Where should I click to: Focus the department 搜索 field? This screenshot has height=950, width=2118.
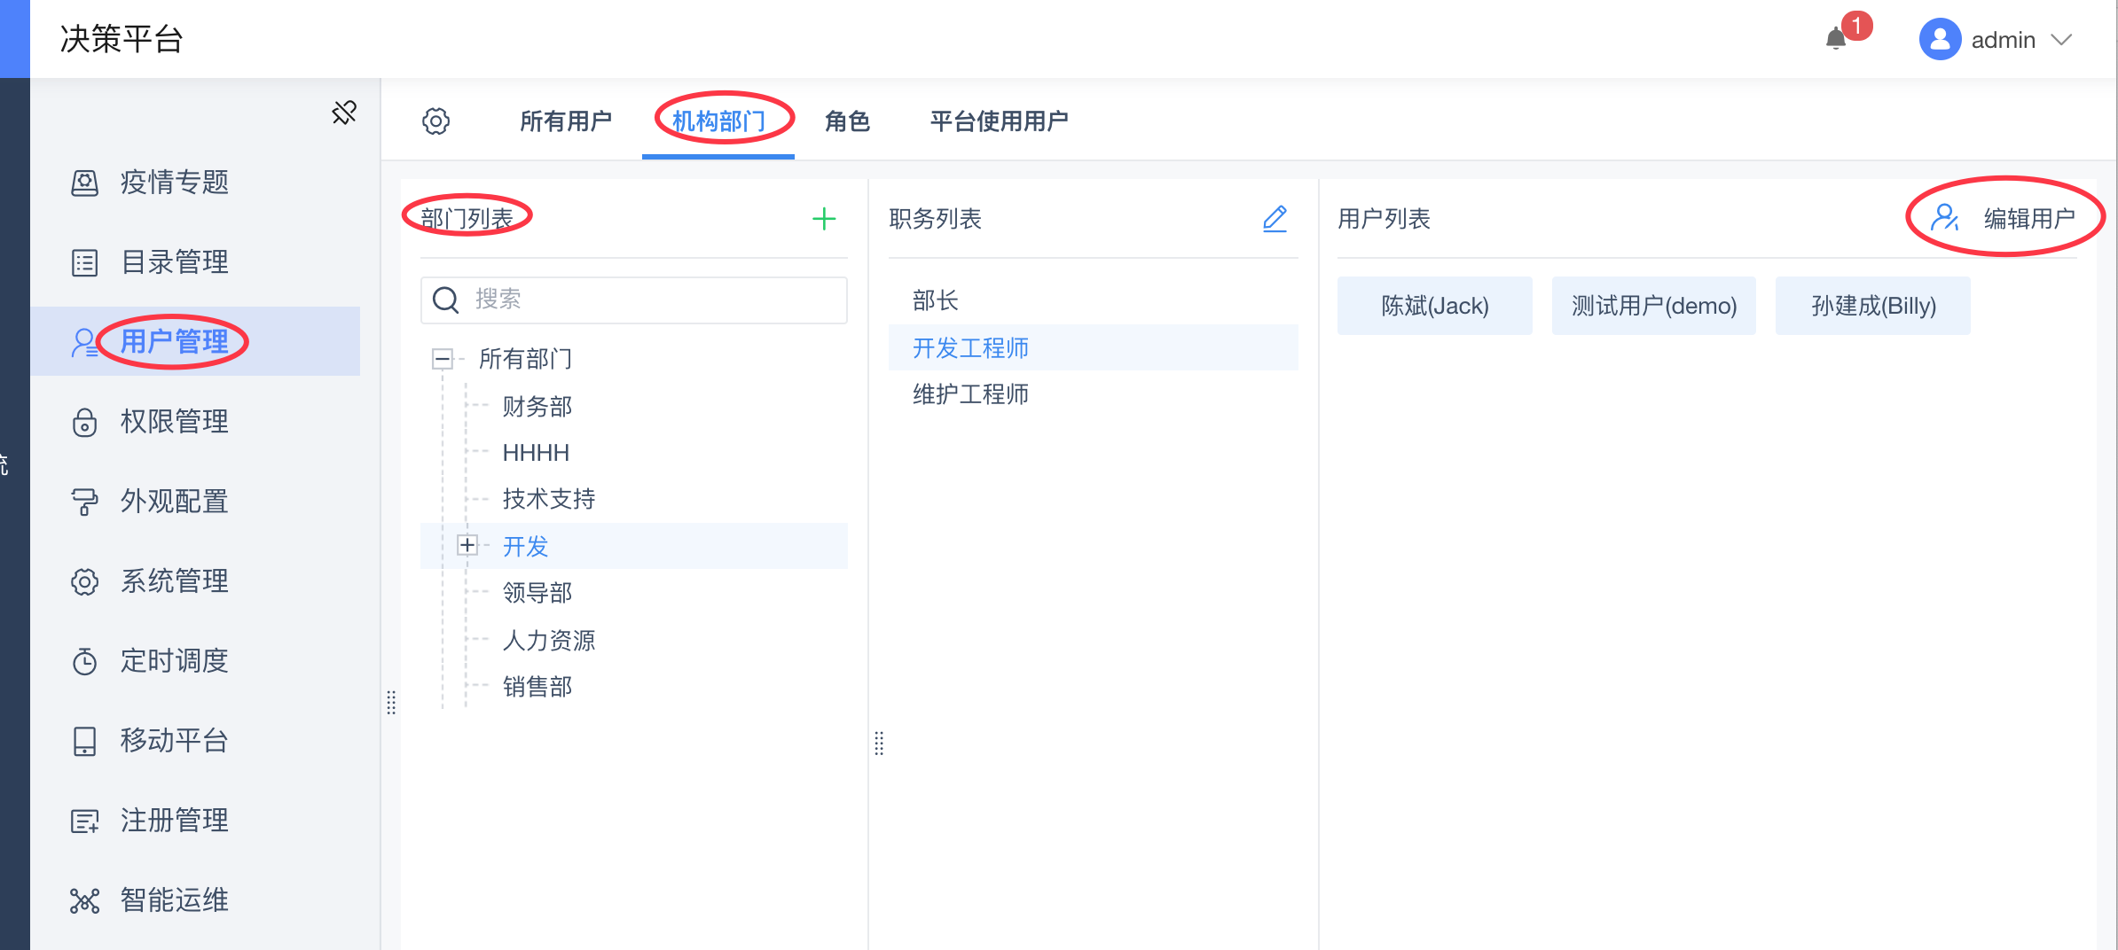tap(634, 300)
